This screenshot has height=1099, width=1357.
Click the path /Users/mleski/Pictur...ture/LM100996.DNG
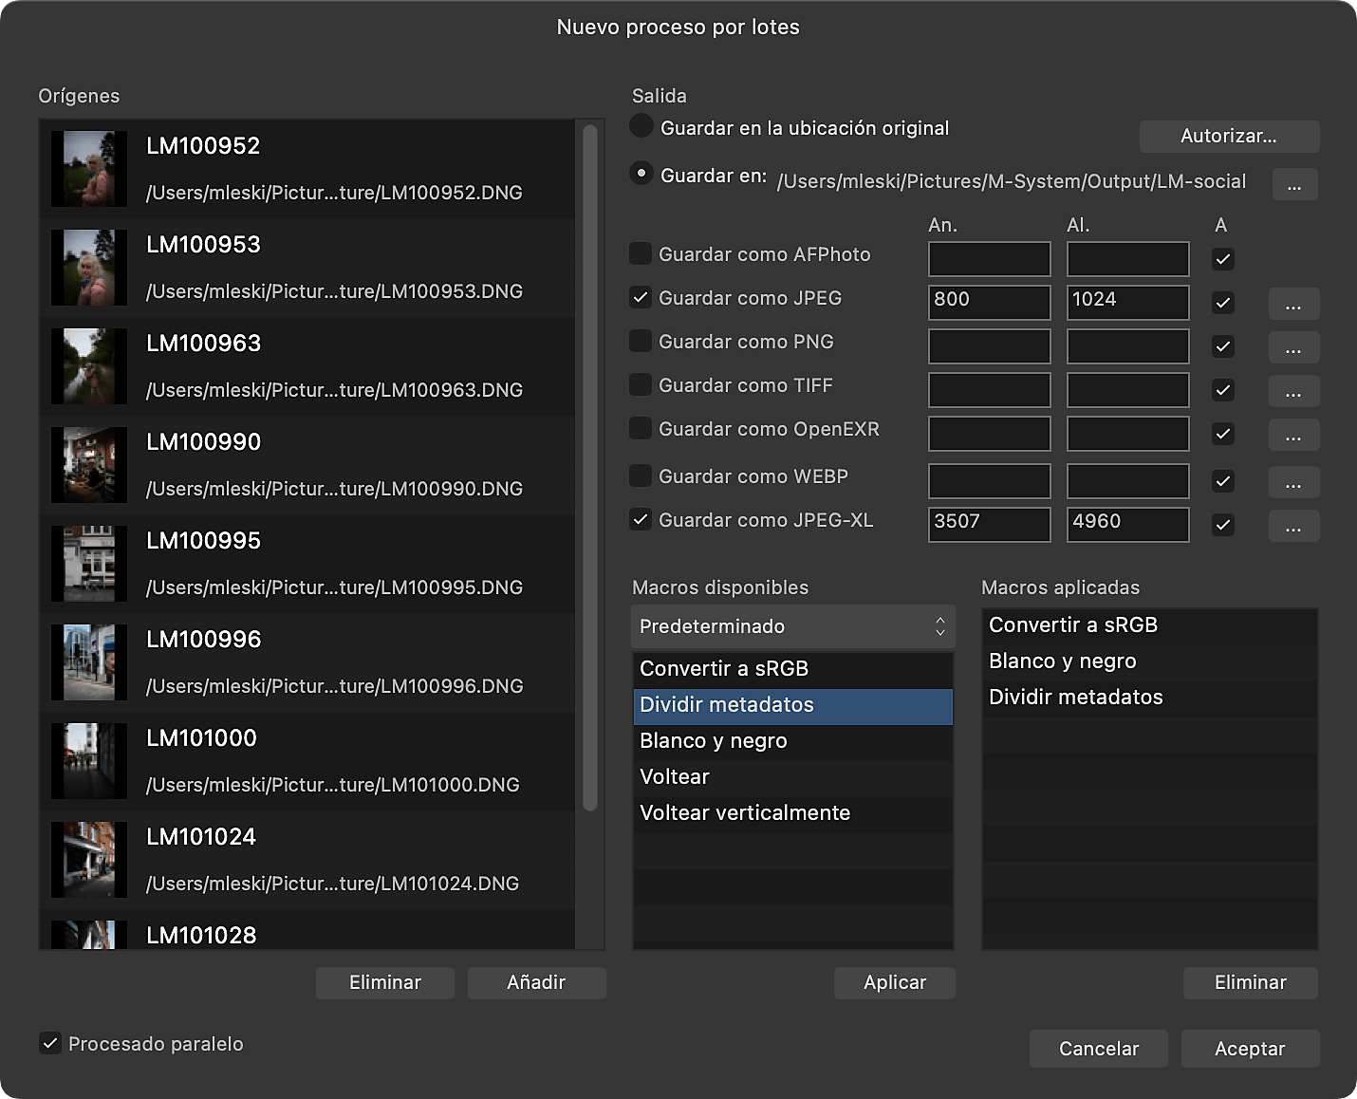pyautogui.click(x=334, y=686)
